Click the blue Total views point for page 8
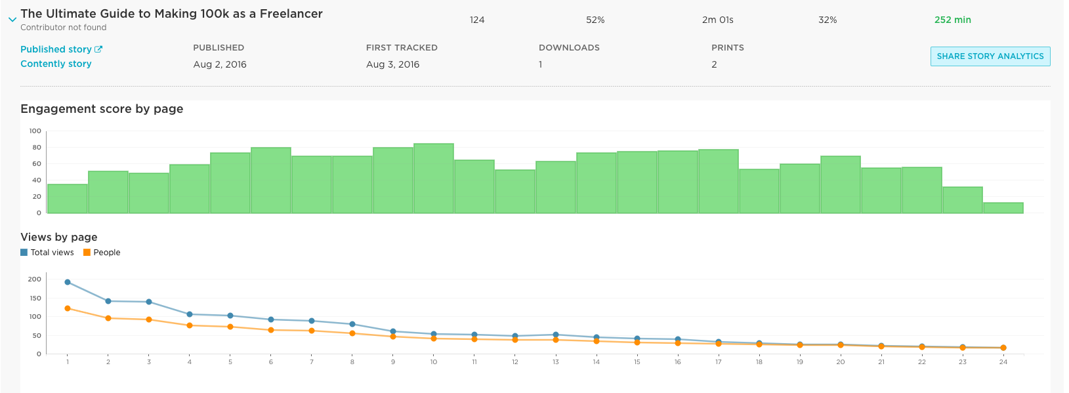 click(x=352, y=324)
